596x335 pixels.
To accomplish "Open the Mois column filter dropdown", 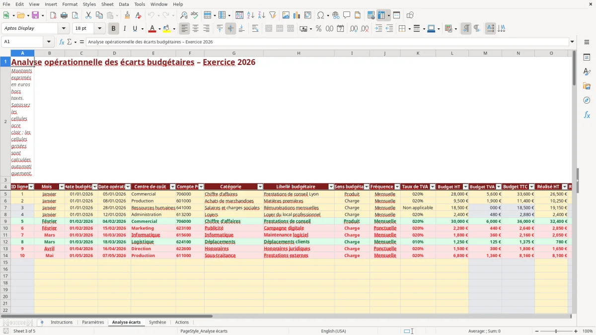I will pyautogui.click(x=62, y=187).
